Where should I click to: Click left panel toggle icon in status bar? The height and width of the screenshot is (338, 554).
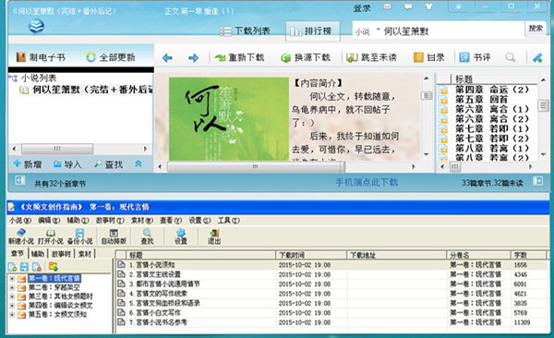(19, 180)
